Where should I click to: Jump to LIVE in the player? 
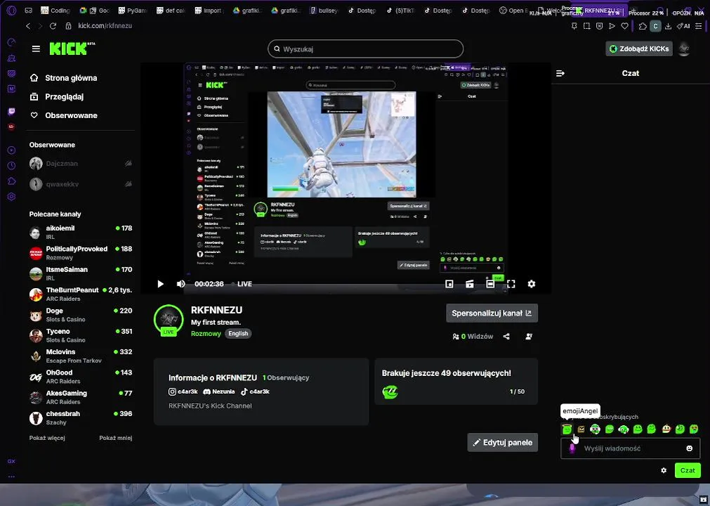tap(244, 284)
